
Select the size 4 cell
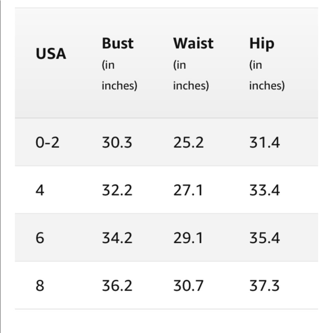coord(40,190)
